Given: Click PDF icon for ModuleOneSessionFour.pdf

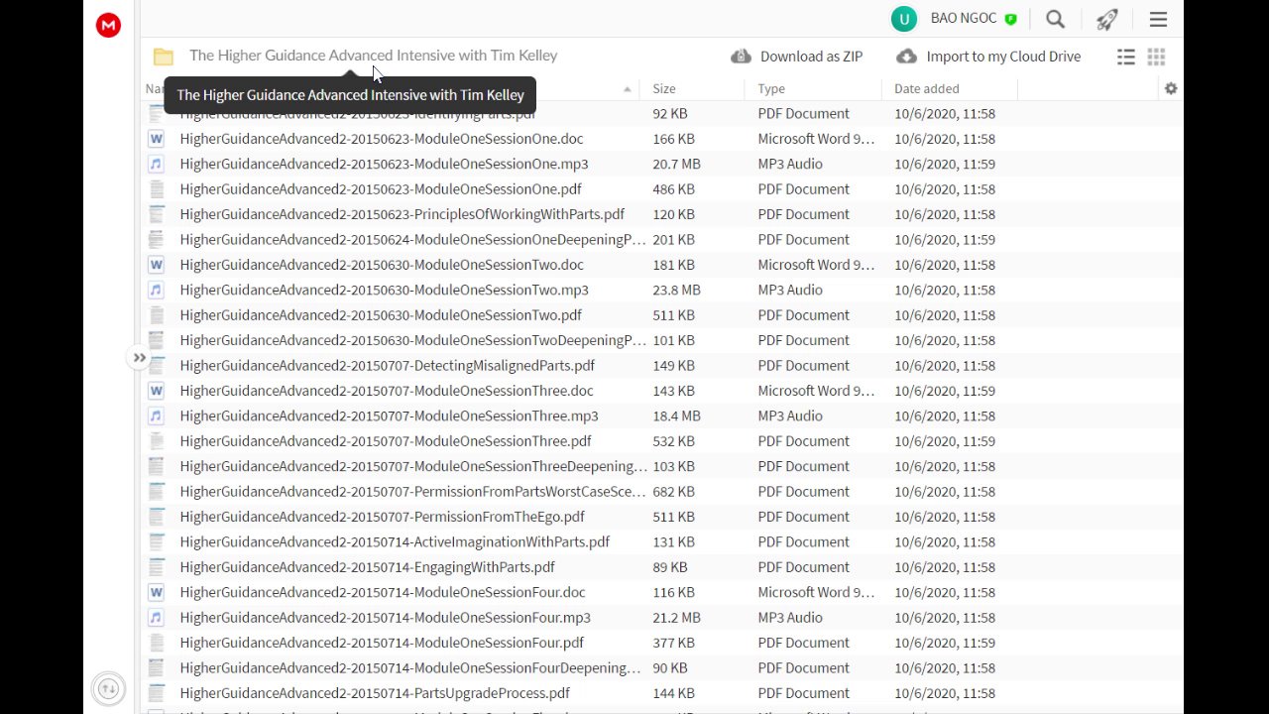Looking at the screenshot, I should pyautogui.click(x=156, y=643).
